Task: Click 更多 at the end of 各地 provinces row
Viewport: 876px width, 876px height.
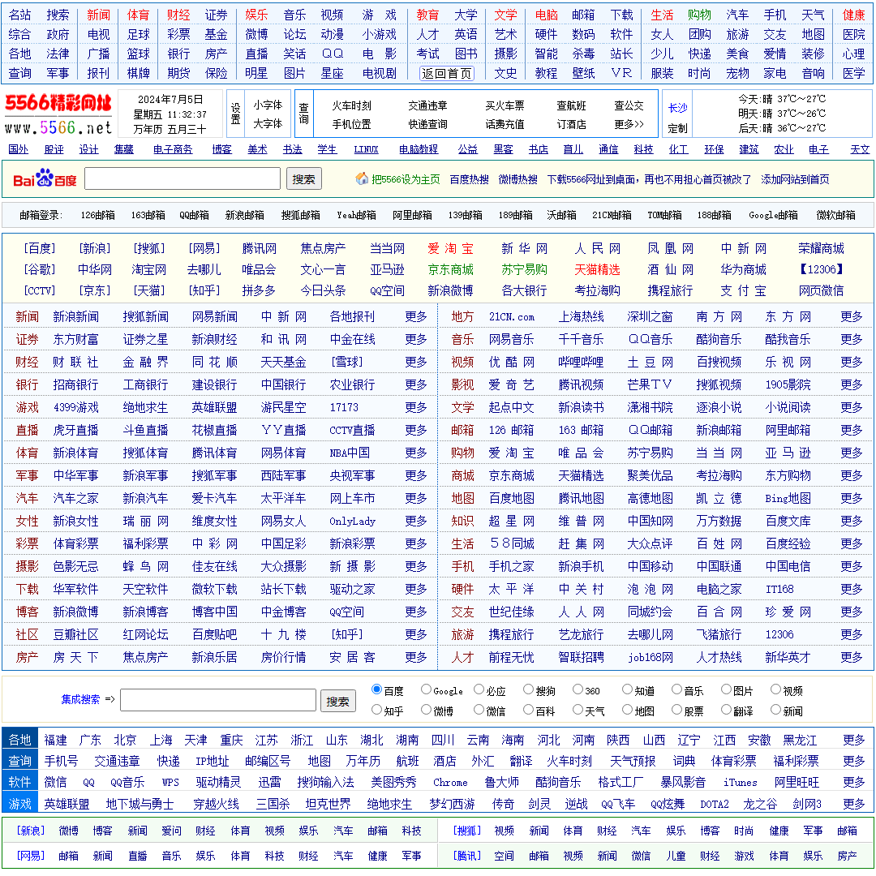Action: coord(853,741)
